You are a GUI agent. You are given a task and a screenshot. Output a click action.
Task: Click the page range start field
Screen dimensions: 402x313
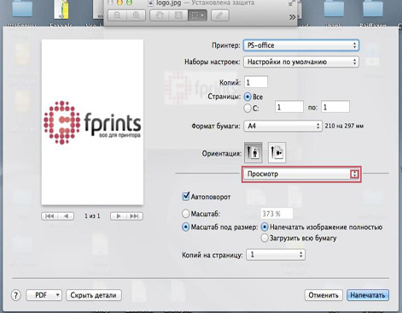pyautogui.click(x=289, y=108)
